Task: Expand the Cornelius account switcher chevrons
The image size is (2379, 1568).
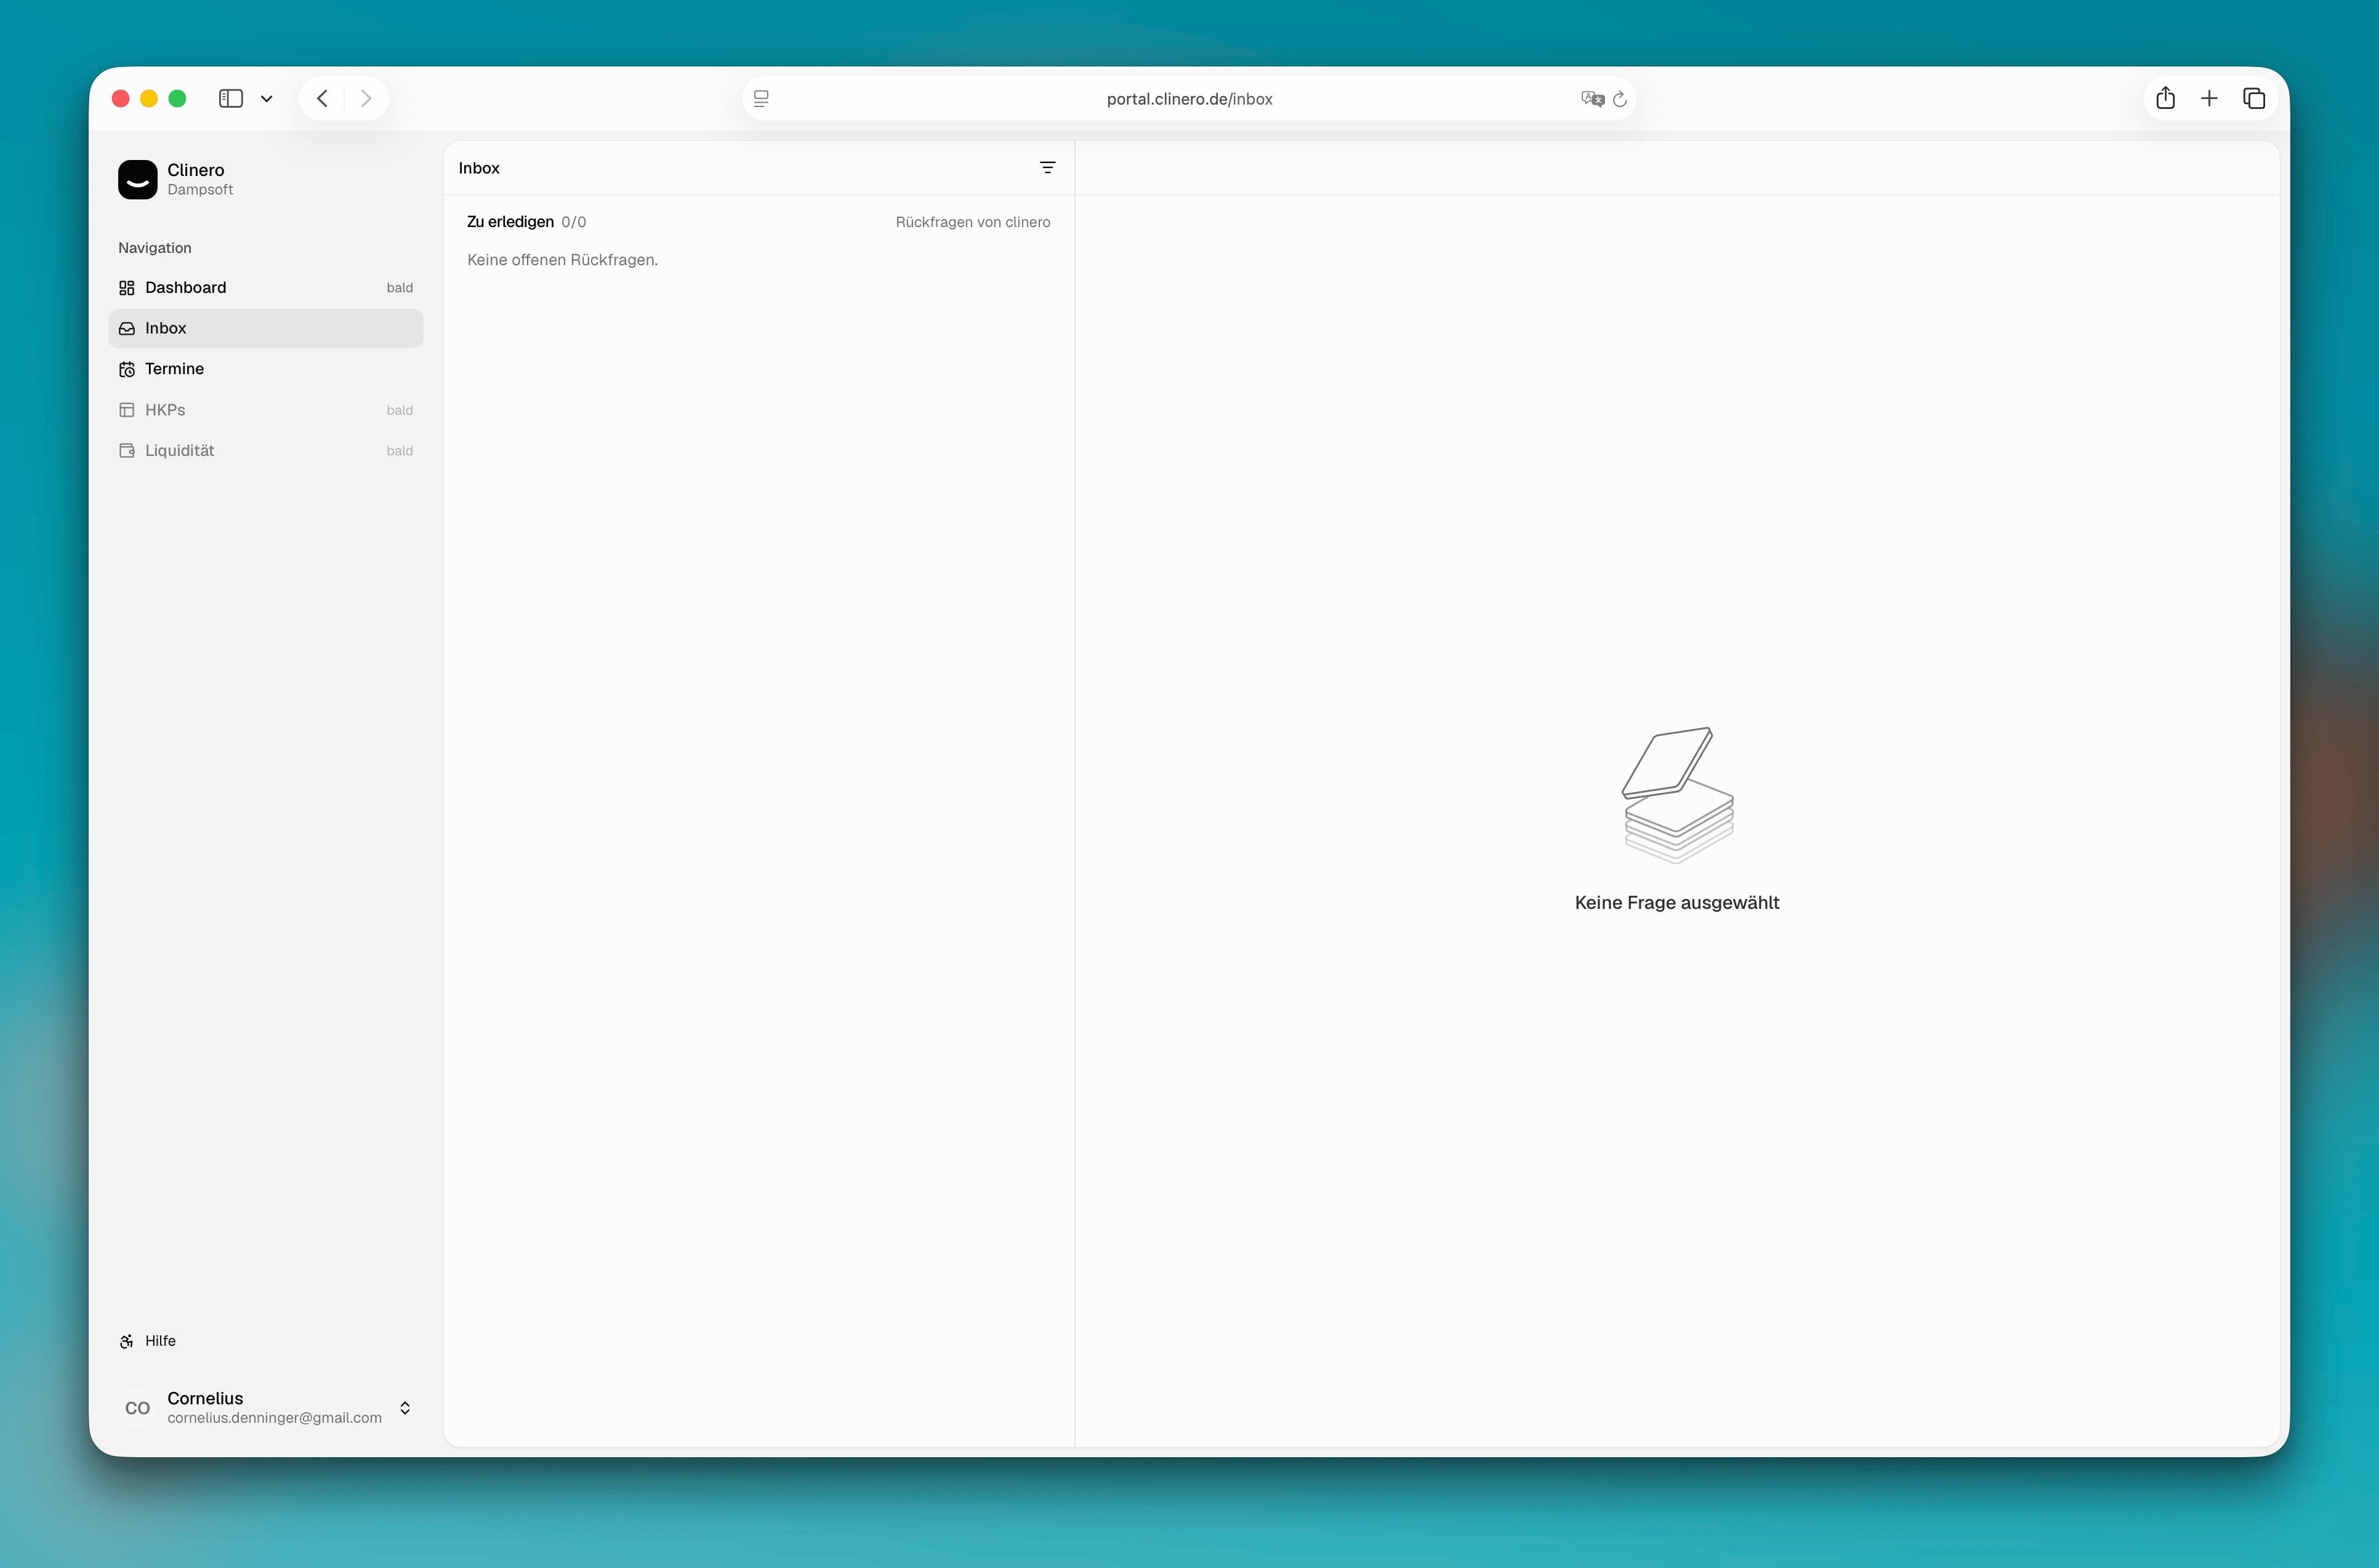Action: [x=405, y=1408]
